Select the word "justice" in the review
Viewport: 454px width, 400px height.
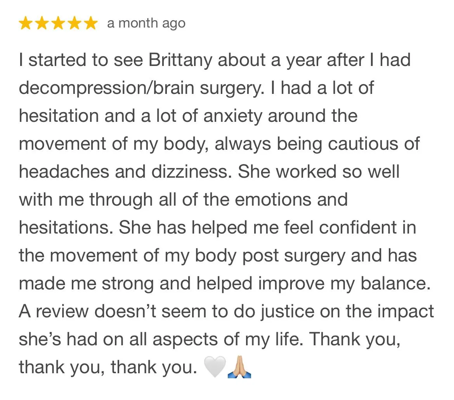pyautogui.click(x=288, y=312)
